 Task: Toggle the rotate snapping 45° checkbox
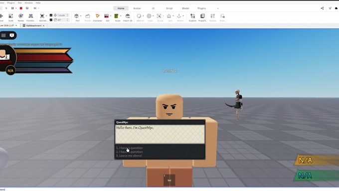point(51,19)
